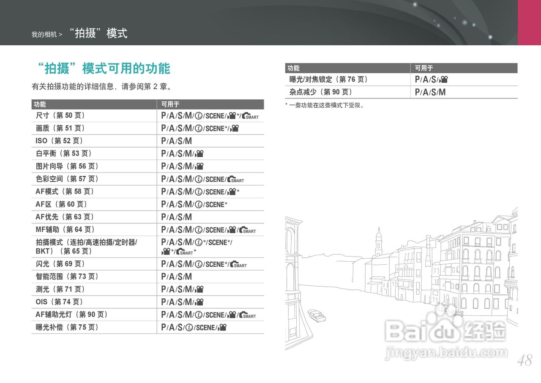
Task: Click the 曝光/对焦锁定（第 76 页）cell
Action: coord(348,79)
